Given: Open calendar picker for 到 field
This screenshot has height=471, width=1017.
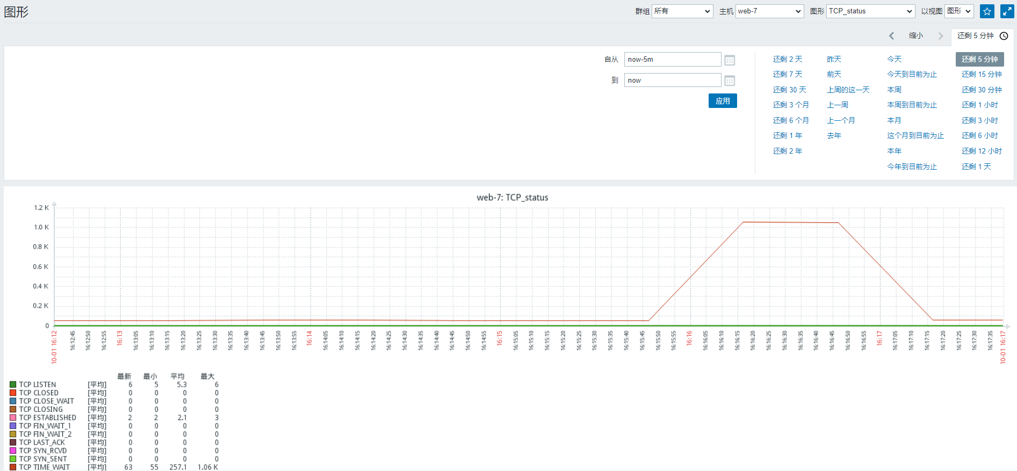Looking at the screenshot, I should [x=730, y=81].
